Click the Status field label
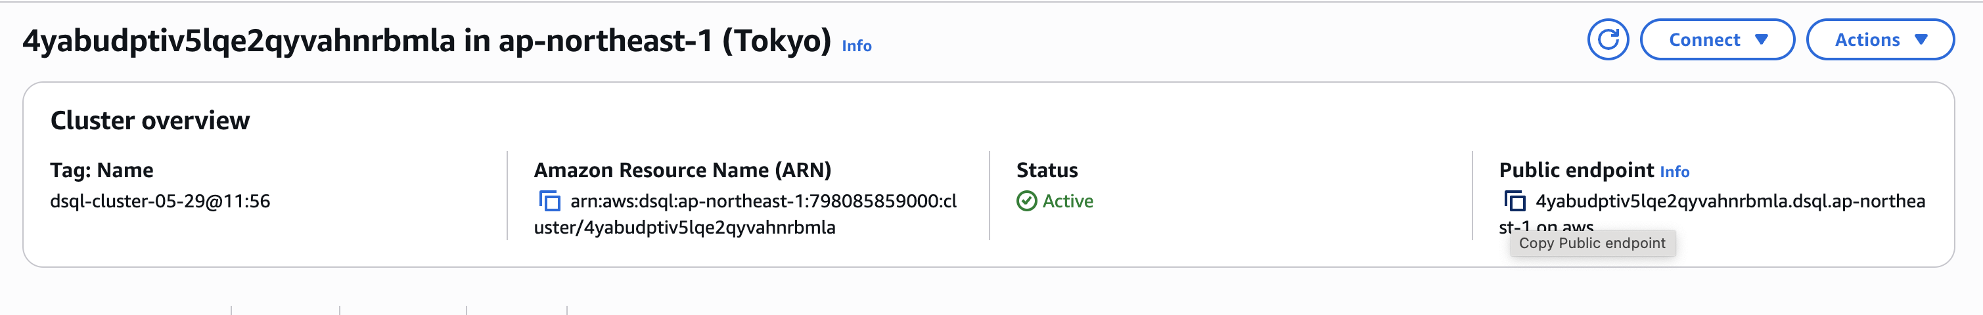The height and width of the screenshot is (315, 1983). tap(1047, 171)
